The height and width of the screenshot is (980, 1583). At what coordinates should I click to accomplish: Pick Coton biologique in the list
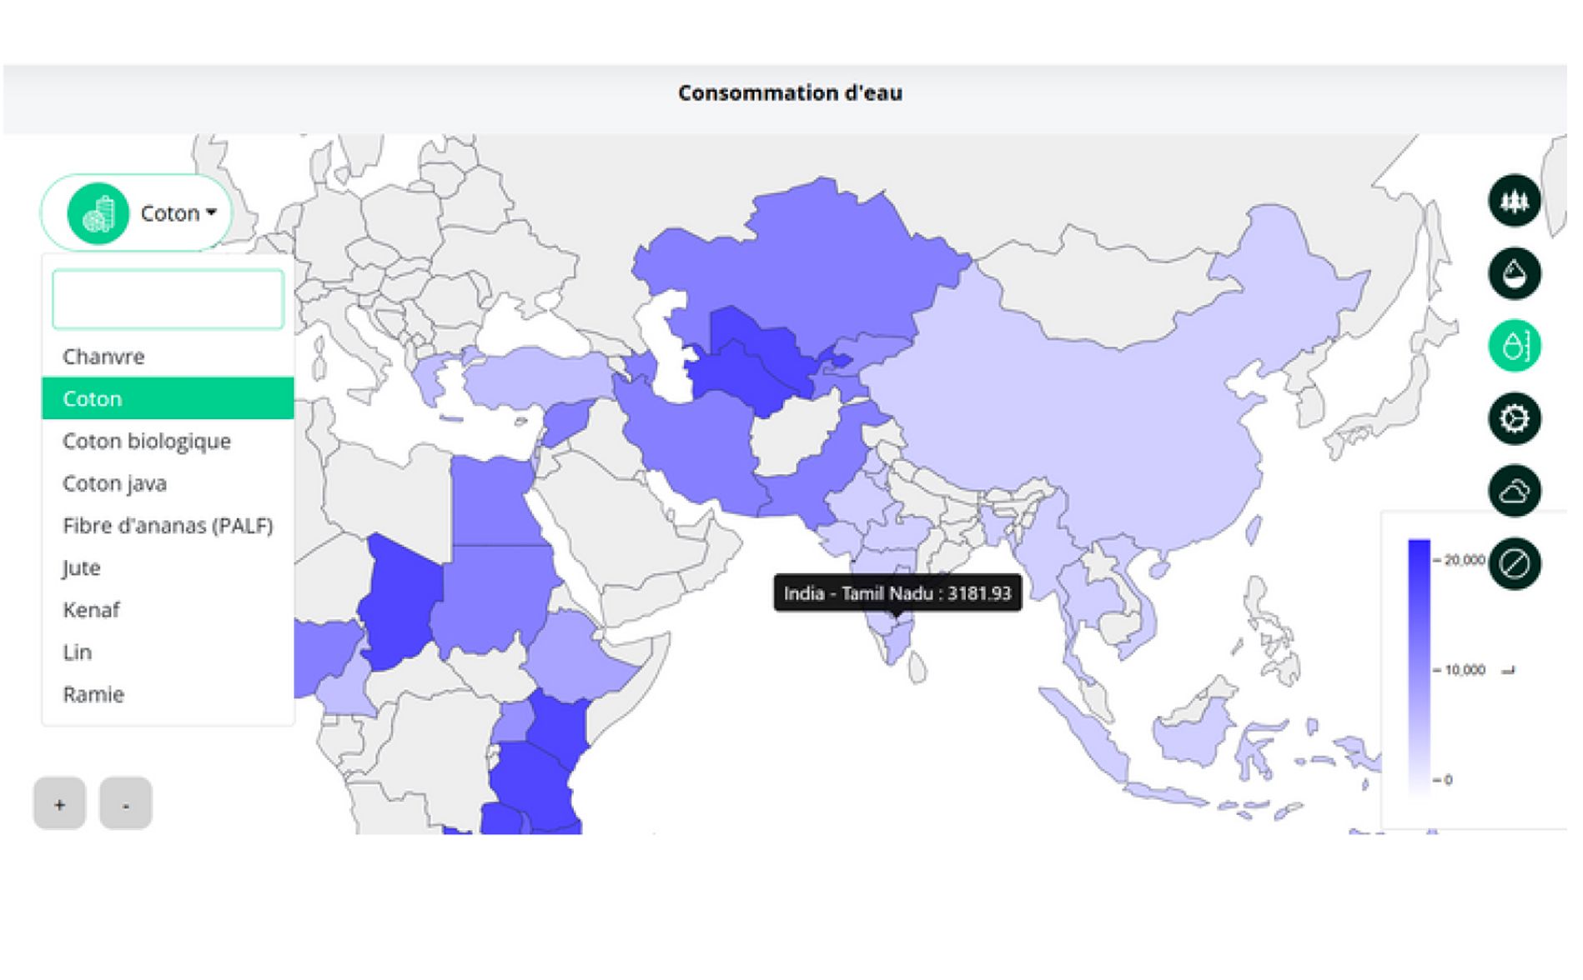pyautogui.click(x=147, y=441)
